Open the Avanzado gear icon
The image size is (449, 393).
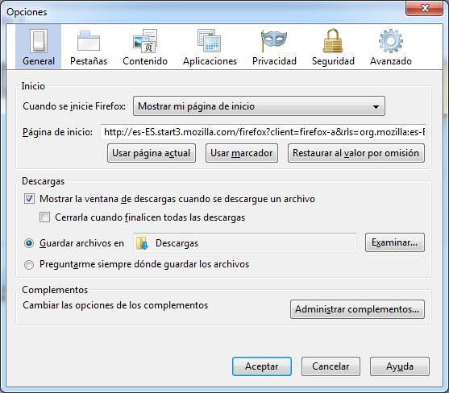391,41
